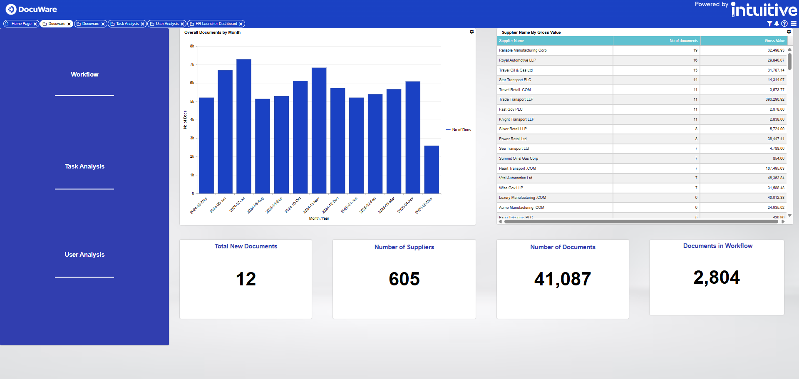Click Vital Automotive Ltd supplier name
The width and height of the screenshot is (799, 379).
515,178
